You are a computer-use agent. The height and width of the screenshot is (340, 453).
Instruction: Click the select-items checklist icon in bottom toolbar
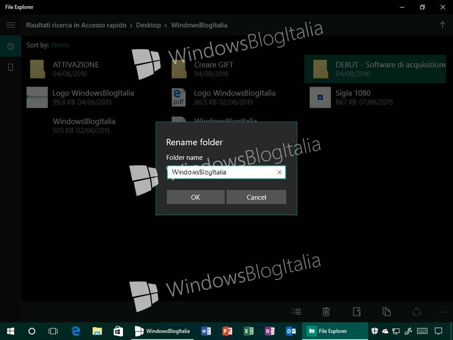pos(296,312)
